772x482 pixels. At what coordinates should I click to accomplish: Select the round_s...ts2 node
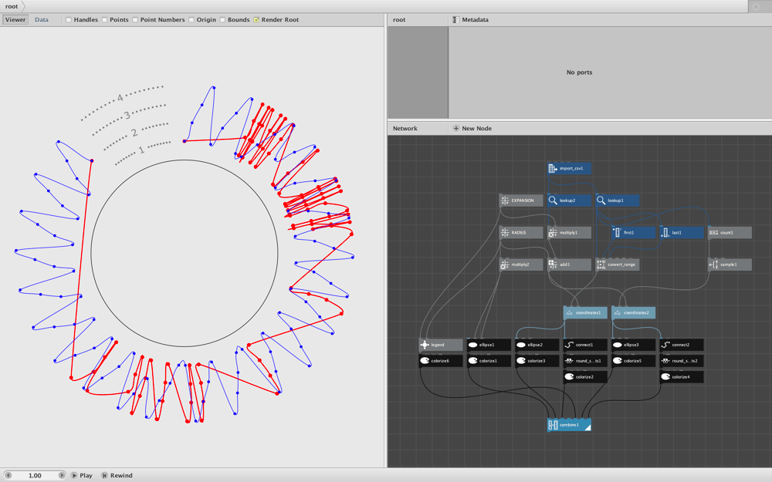point(682,361)
